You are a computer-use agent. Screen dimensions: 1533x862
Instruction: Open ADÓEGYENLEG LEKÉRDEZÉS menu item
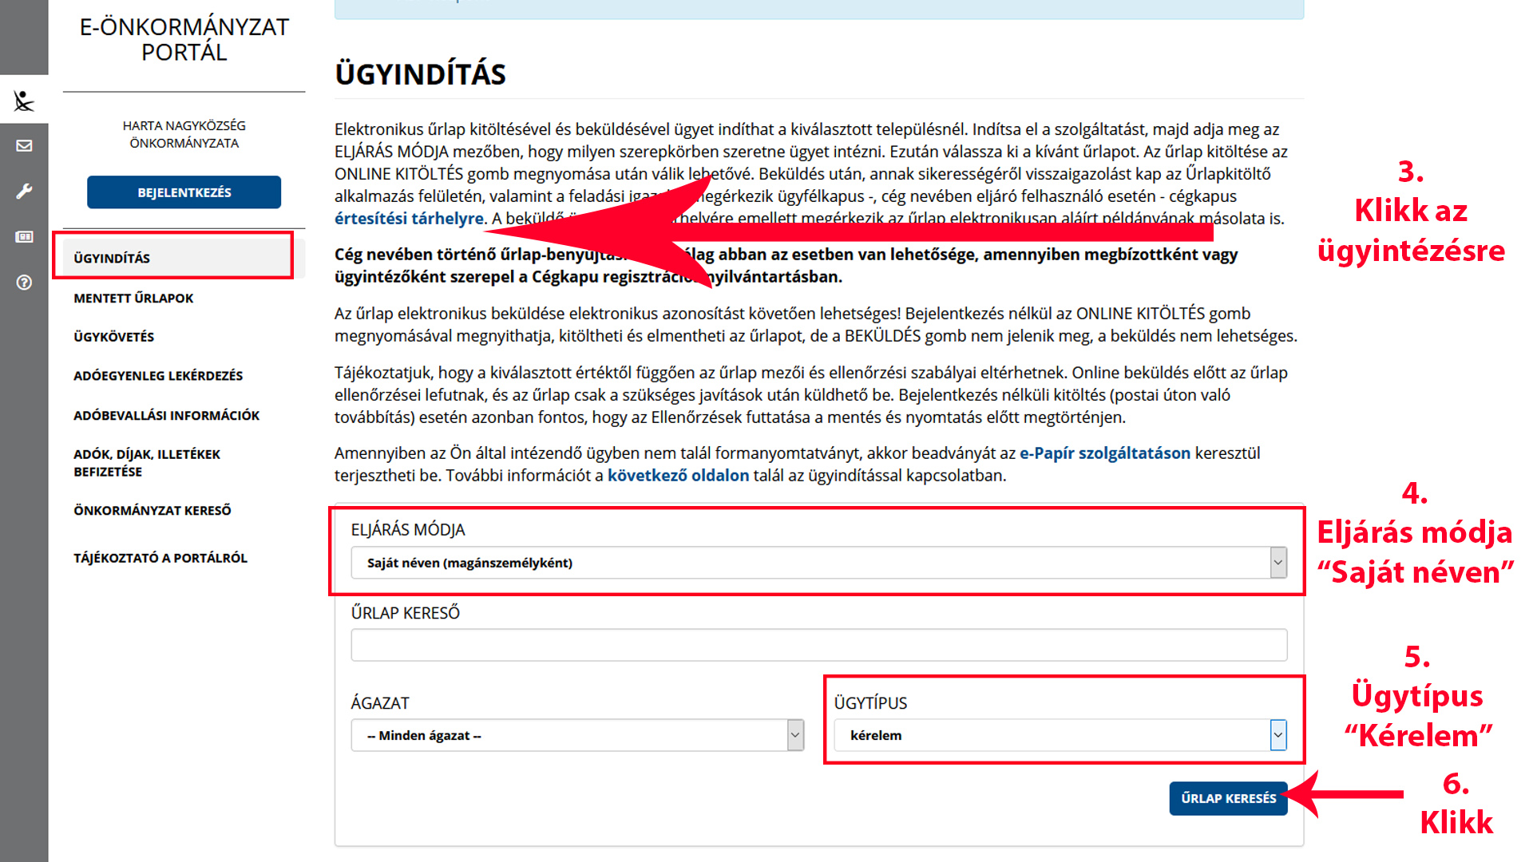(158, 376)
